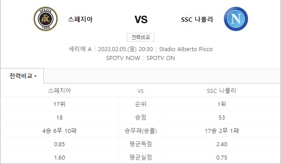This screenshot has width=281, height=164.
Task: Click the SPOTV NOW broadcaster label
Action: click(x=123, y=58)
